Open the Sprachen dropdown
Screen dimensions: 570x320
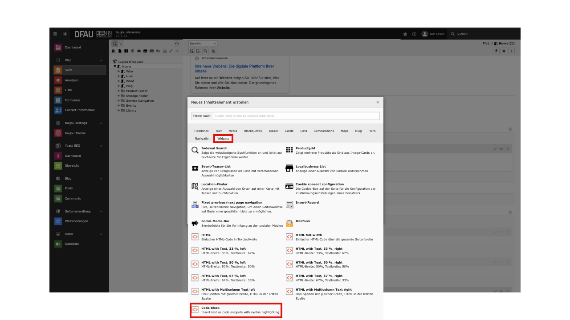click(203, 44)
